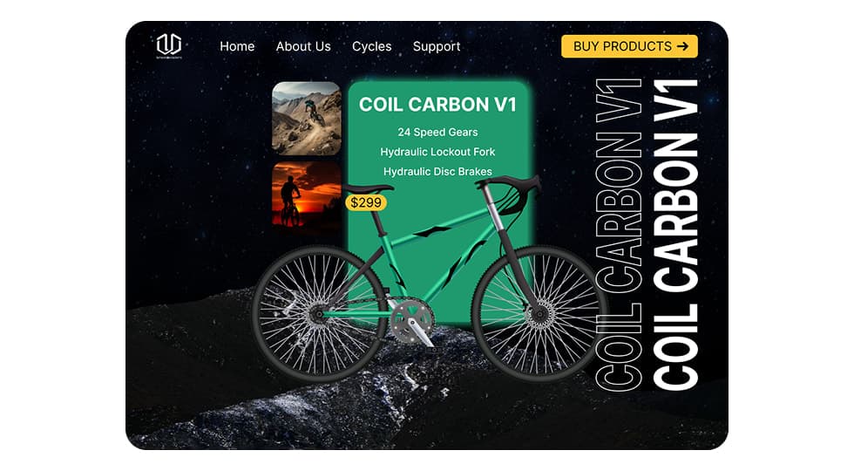Open the Cycles navigation link
854x471 pixels.
click(371, 46)
